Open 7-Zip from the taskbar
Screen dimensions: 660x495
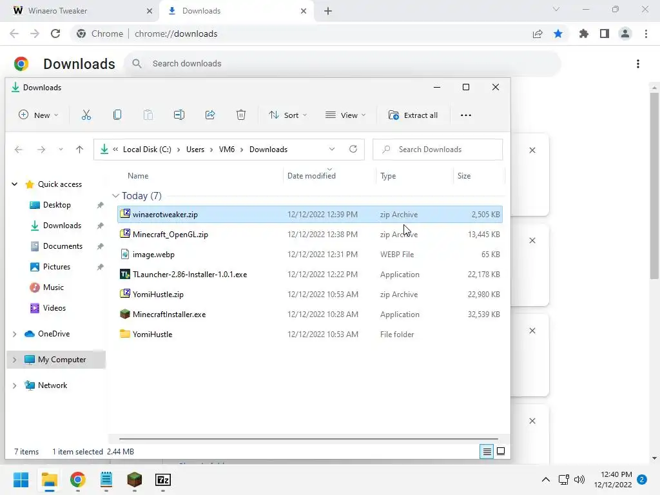163,480
